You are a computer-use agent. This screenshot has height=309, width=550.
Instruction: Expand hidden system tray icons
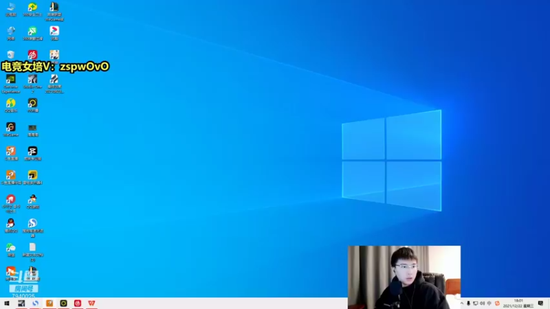point(462,304)
